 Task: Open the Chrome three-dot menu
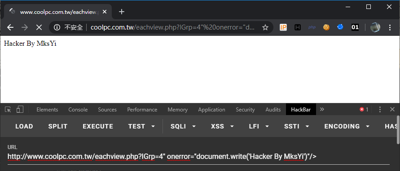pyautogui.click(x=390, y=27)
